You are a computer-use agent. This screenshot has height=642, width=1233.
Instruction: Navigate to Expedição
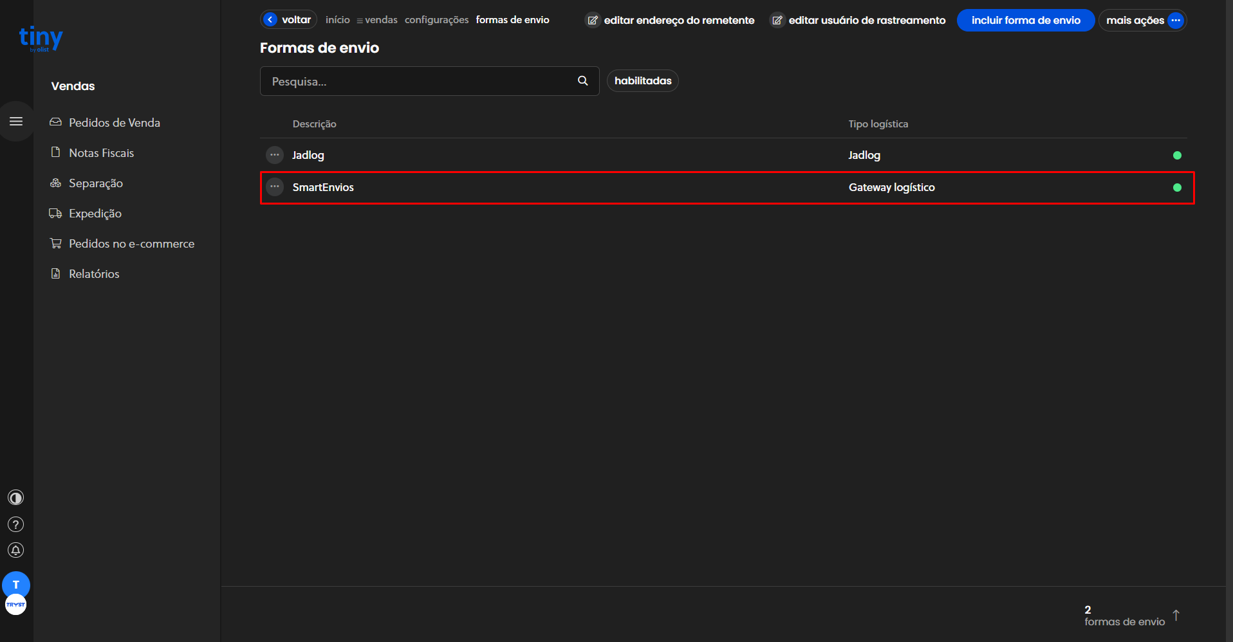pyautogui.click(x=95, y=214)
